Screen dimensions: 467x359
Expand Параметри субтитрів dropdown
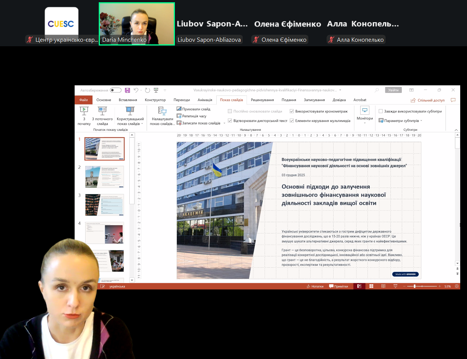tap(421, 121)
